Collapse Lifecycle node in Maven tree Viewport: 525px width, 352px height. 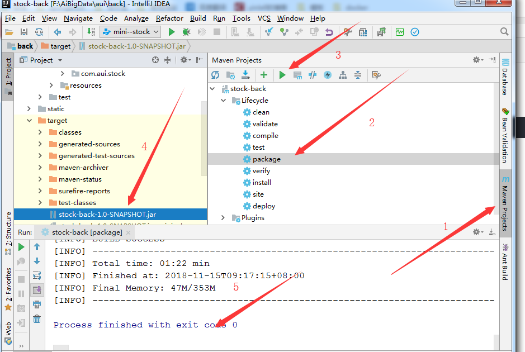pyautogui.click(x=223, y=101)
